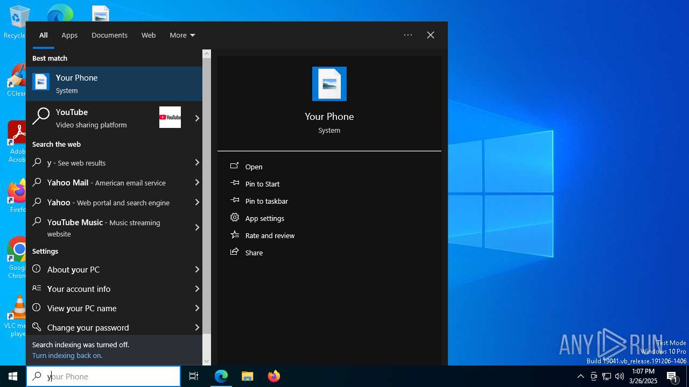
Task: Select the Google Chrome desktop shortcut
Action: (16, 258)
